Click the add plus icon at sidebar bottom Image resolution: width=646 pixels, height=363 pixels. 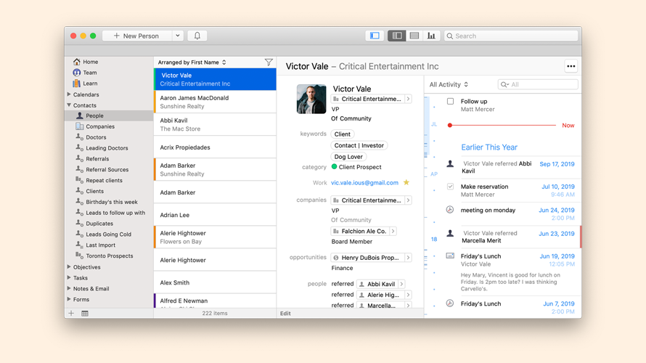coord(71,313)
